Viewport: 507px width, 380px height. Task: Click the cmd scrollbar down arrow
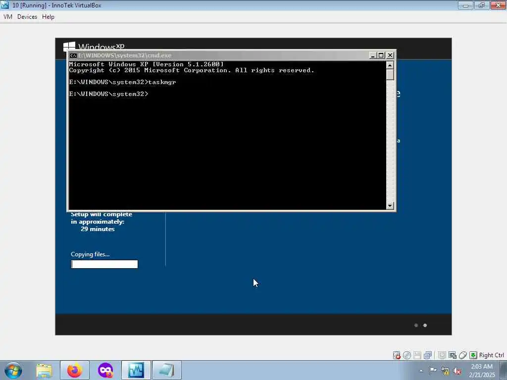click(x=390, y=205)
